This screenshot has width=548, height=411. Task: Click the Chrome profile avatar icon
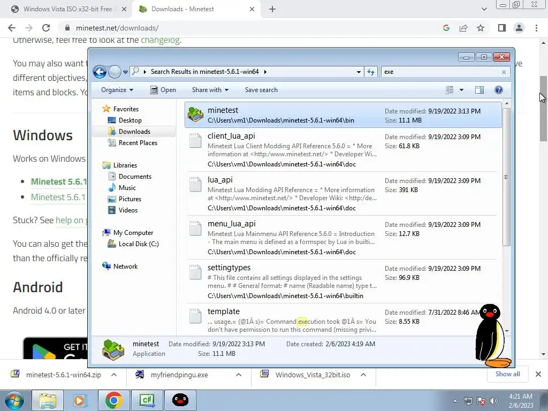[519, 28]
